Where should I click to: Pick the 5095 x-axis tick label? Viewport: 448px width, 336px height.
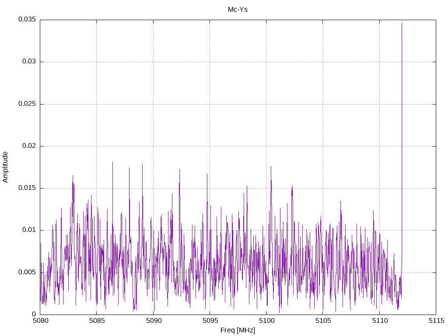coord(210,321)
